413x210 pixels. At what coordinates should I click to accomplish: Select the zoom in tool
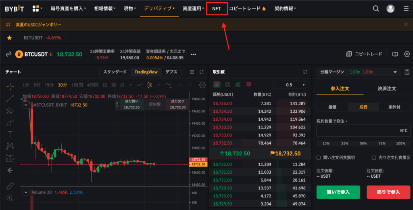[x=10, y=198]
